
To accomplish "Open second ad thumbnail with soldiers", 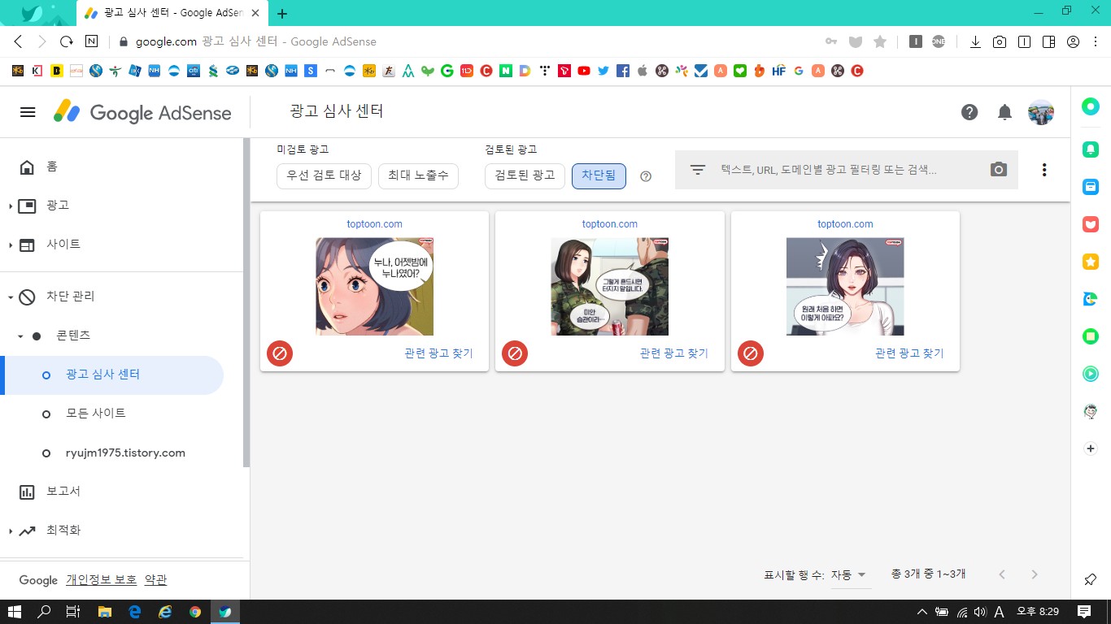I will click(x=610, y=286).
